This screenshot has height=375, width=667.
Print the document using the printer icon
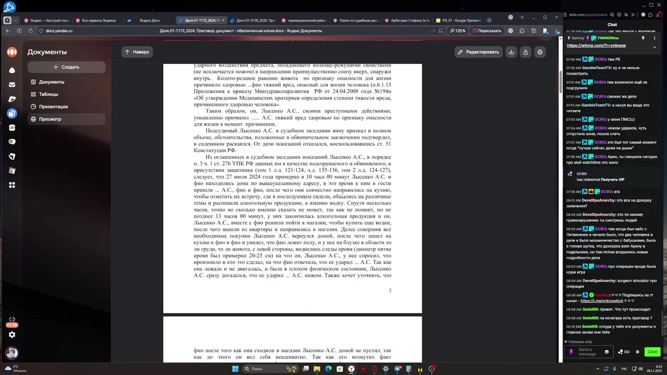540,52
